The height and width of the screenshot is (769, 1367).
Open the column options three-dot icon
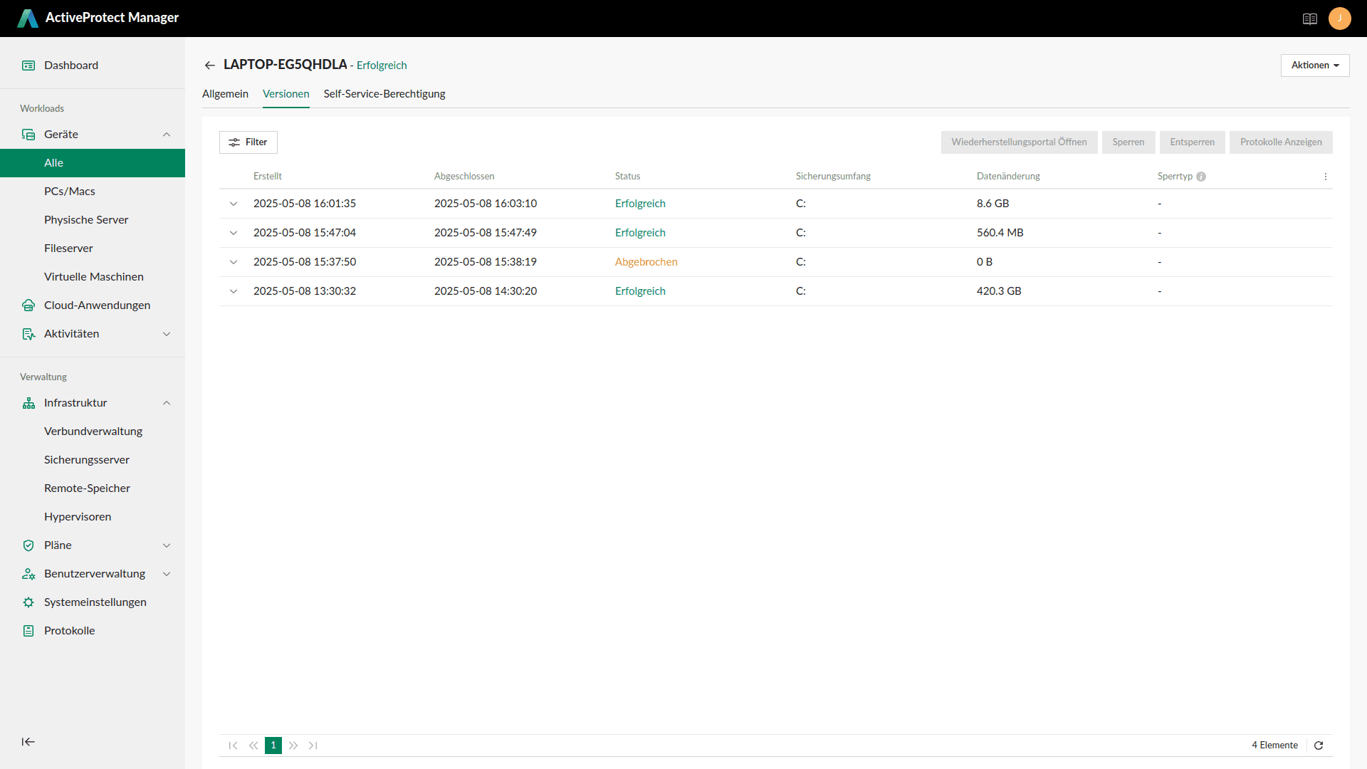point(1326,177)
